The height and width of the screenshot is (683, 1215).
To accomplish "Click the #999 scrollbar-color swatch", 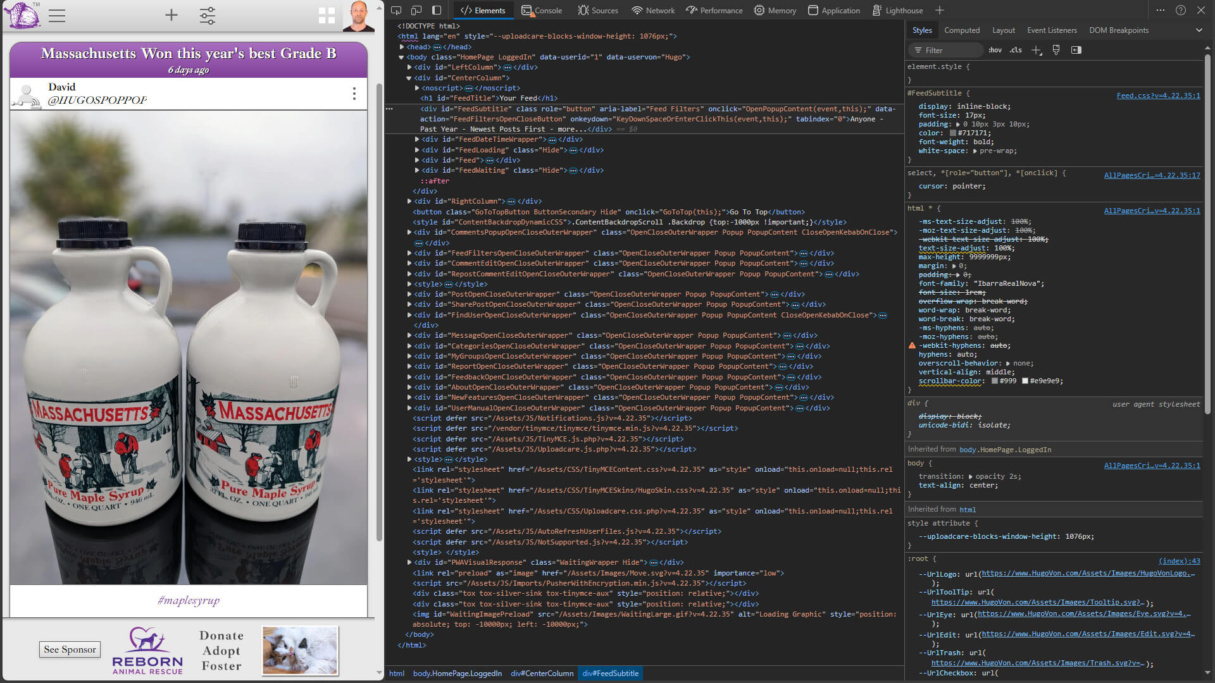I will pos(995,381).
